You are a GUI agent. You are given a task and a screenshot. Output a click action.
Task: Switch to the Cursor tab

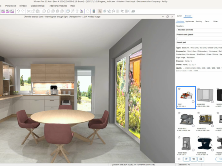coord(179,16)
